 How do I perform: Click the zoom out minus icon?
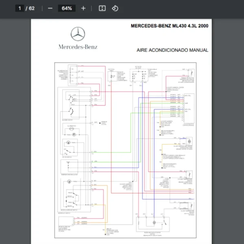(x=50, y=8)
